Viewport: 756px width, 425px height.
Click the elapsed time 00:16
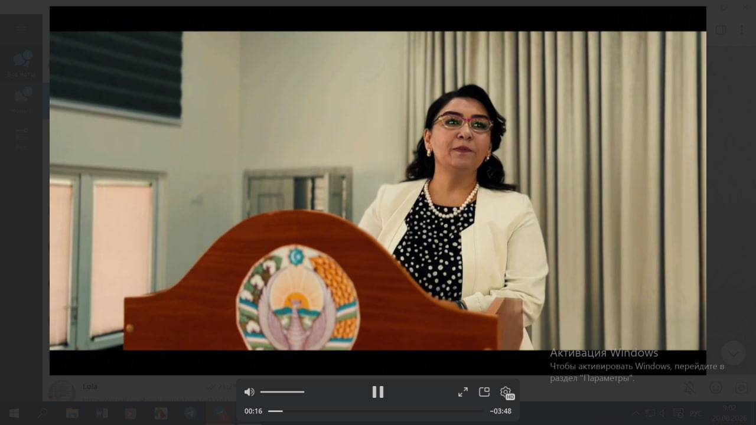click(253, 411)
